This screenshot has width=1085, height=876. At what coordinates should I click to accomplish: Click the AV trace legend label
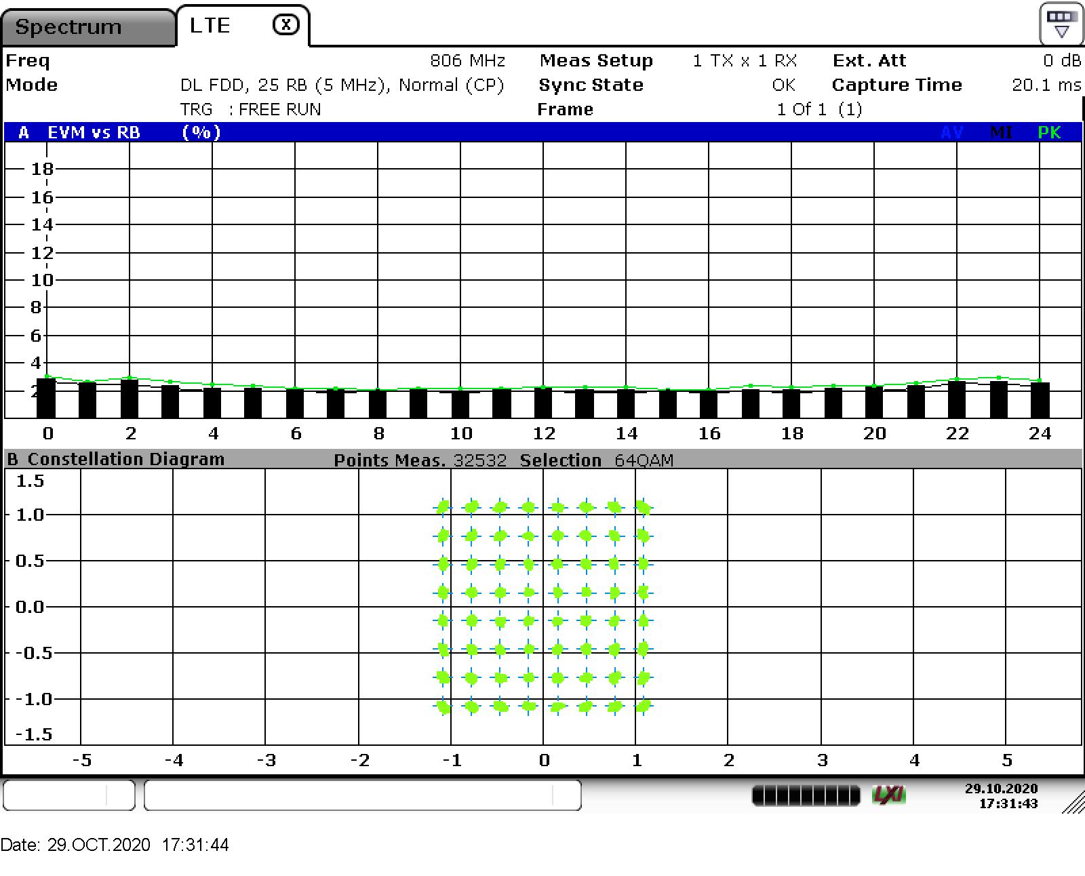pos(952,132)
